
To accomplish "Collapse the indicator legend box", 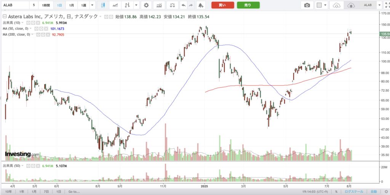I will pos(4,17).
